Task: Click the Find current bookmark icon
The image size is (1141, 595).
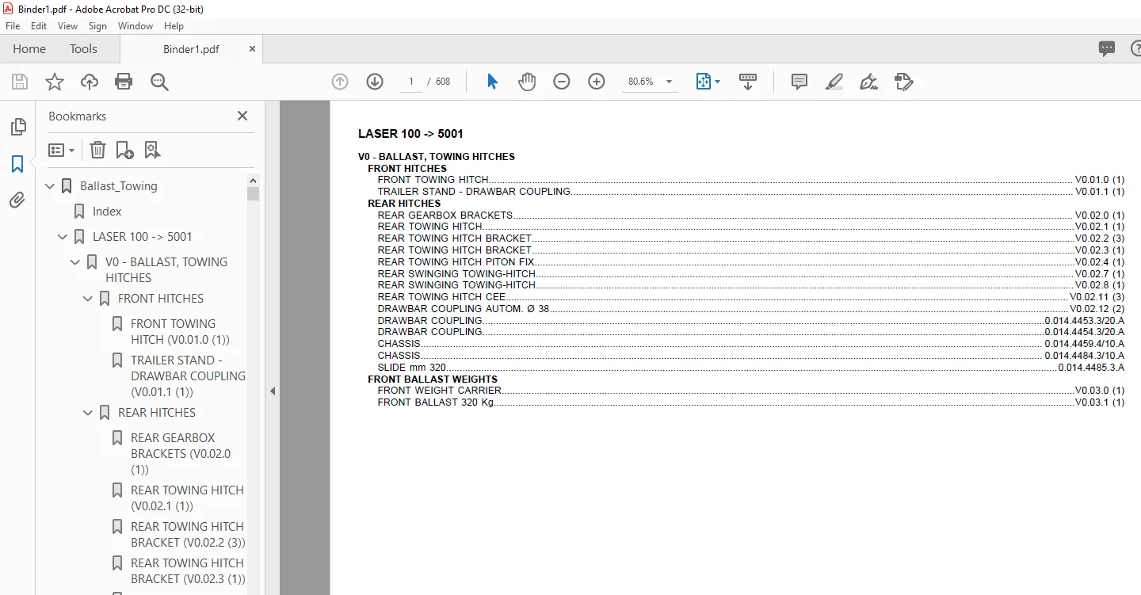Action: [153, 150]
